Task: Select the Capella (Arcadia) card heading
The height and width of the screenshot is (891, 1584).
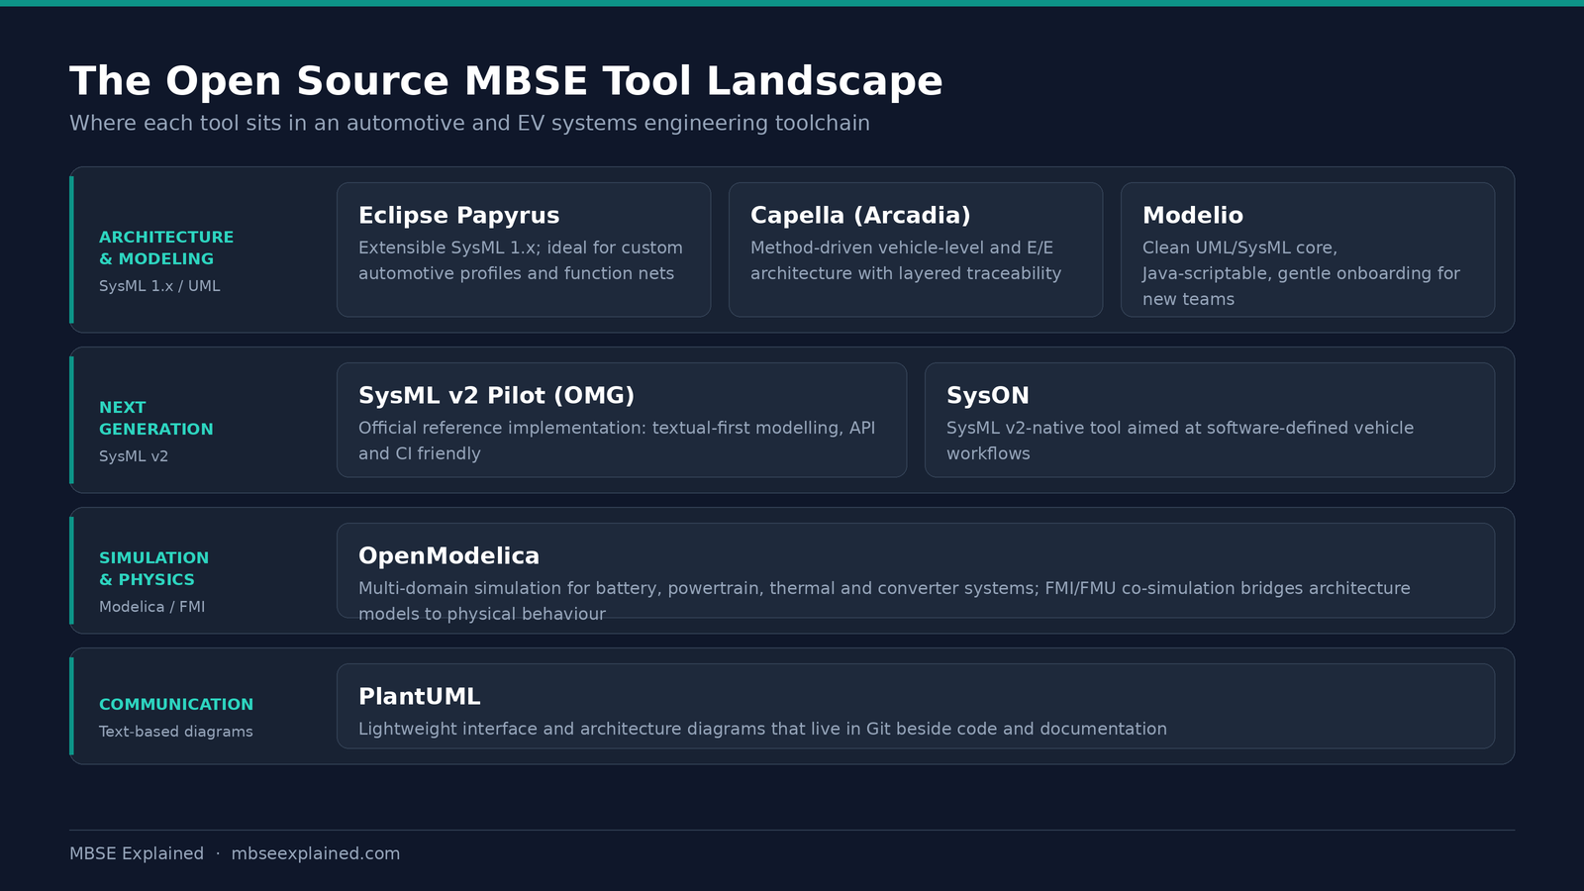Action: [x=860, y=216]
